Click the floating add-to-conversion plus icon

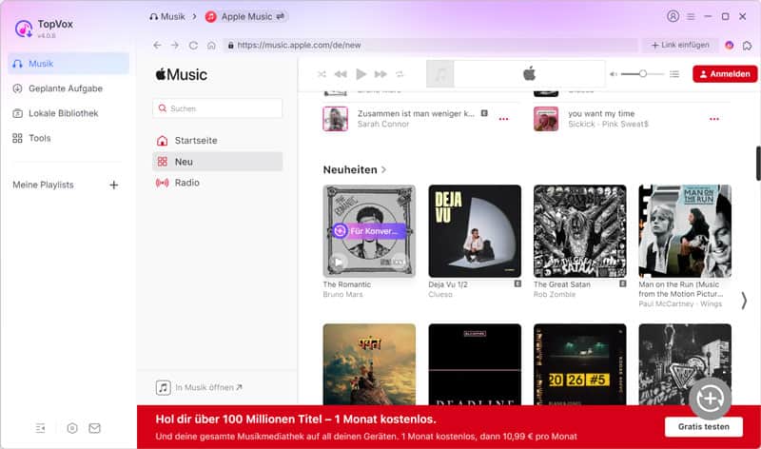click(710, 399)
